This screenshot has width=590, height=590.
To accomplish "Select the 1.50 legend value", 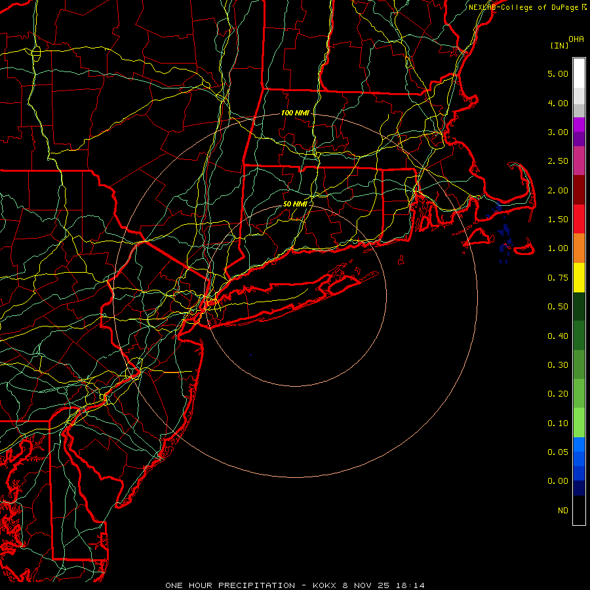I will click(x=558, y=220).
